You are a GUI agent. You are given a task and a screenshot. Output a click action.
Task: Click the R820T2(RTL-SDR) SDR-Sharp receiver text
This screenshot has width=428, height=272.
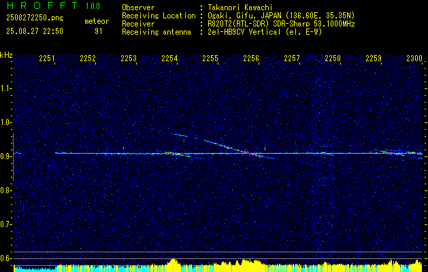281,24
